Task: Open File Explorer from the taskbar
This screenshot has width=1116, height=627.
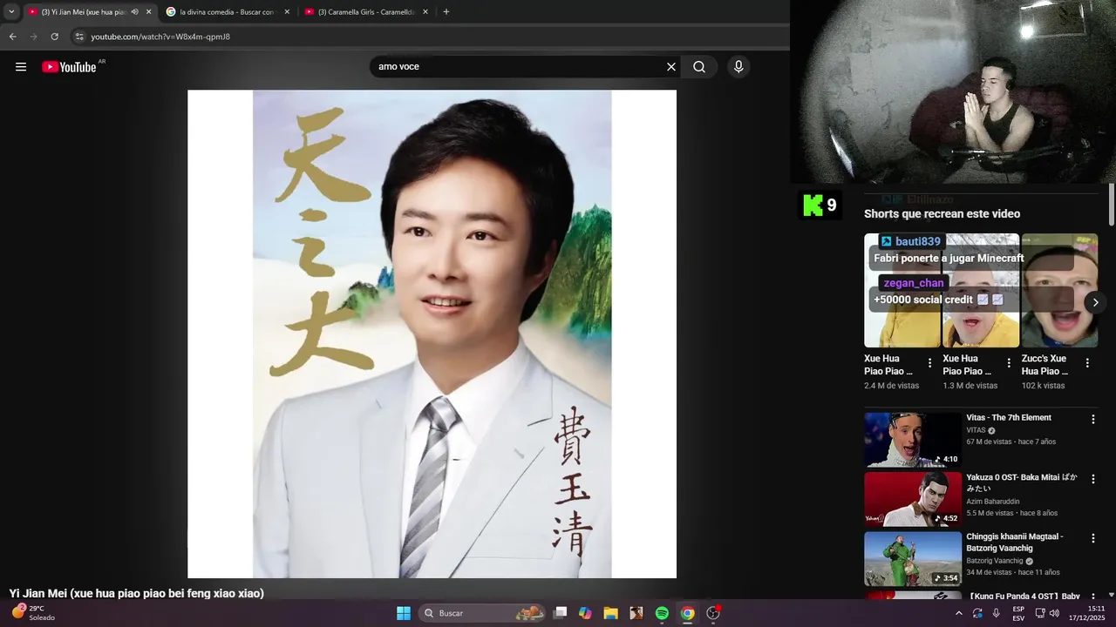Action: click(610, 613)
